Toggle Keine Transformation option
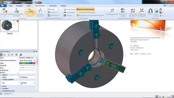This screenshot has height=98, width=174. coord(85,10)
